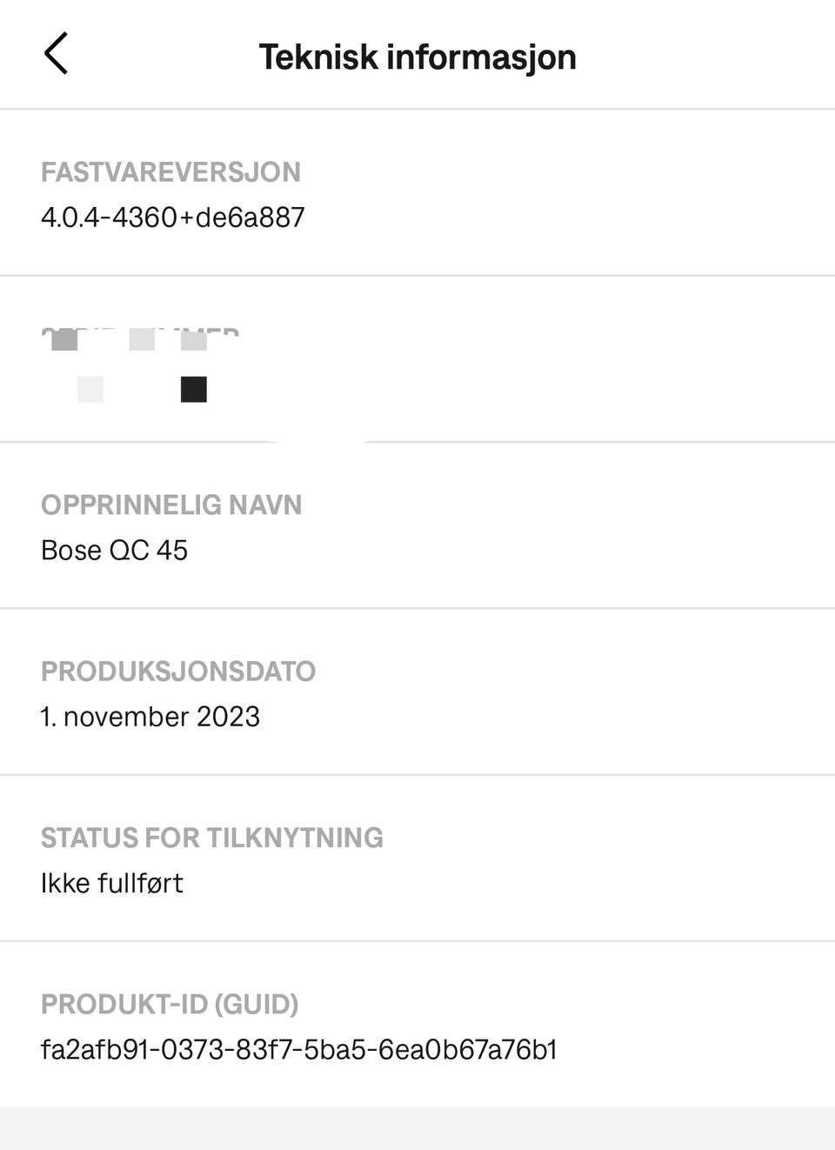Tap the GUID value starting fa2afb91
Image resolution: width=835 pixels, height=1150 pixels.
click(298, 1050)
